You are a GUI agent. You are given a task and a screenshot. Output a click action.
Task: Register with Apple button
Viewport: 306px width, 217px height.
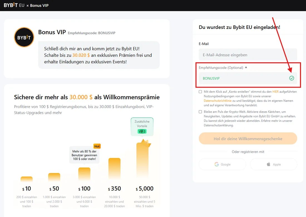(274, 164)
